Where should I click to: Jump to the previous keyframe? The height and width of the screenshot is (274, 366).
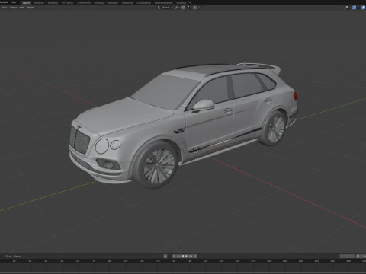point(178,256)
